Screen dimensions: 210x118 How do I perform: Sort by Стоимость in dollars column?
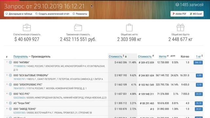115,57
